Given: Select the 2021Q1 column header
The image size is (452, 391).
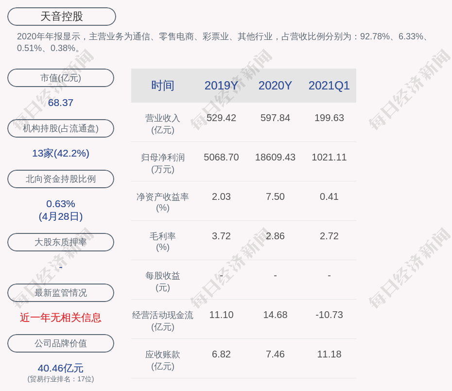Looking at the screenshot, I should pos(329,86).
